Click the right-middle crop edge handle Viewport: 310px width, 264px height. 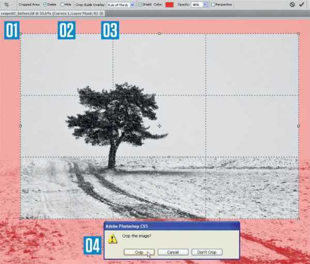point(299,126)
